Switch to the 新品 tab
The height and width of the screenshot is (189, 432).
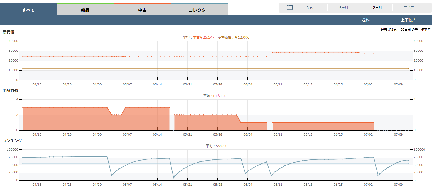coord(85,10)
